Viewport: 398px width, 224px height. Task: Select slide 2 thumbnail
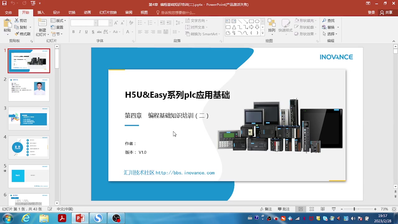[29, 89]
